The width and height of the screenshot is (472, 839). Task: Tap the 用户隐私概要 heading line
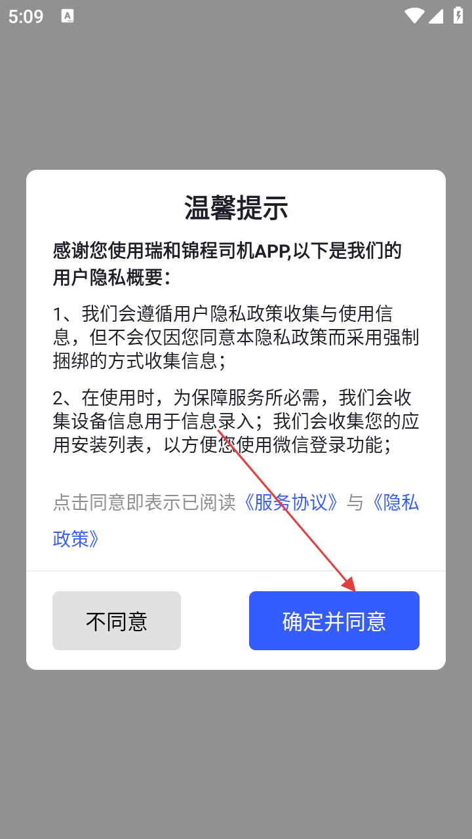(x=111, y=277)
